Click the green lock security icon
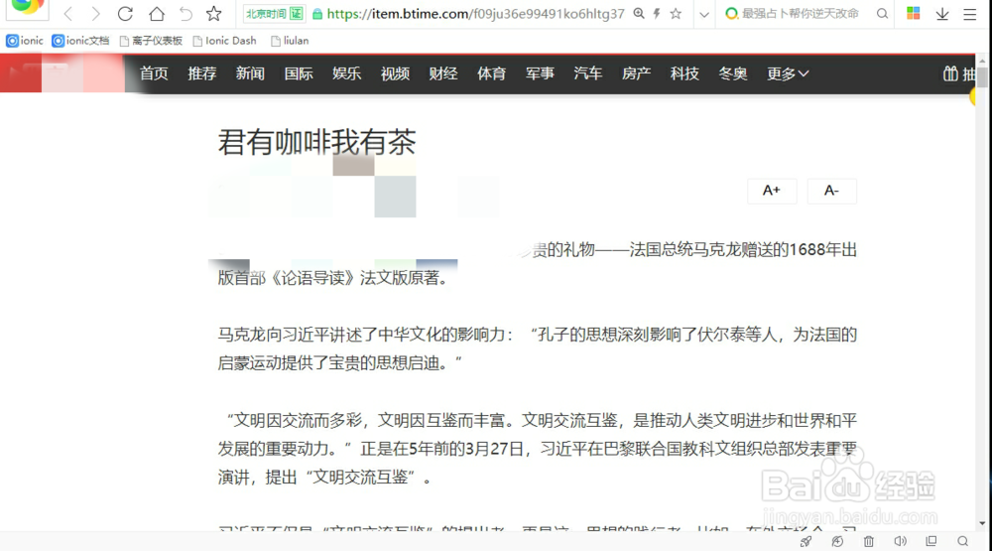Image resolution: width=992 pixels, height=551 pixels. [317, 14]
